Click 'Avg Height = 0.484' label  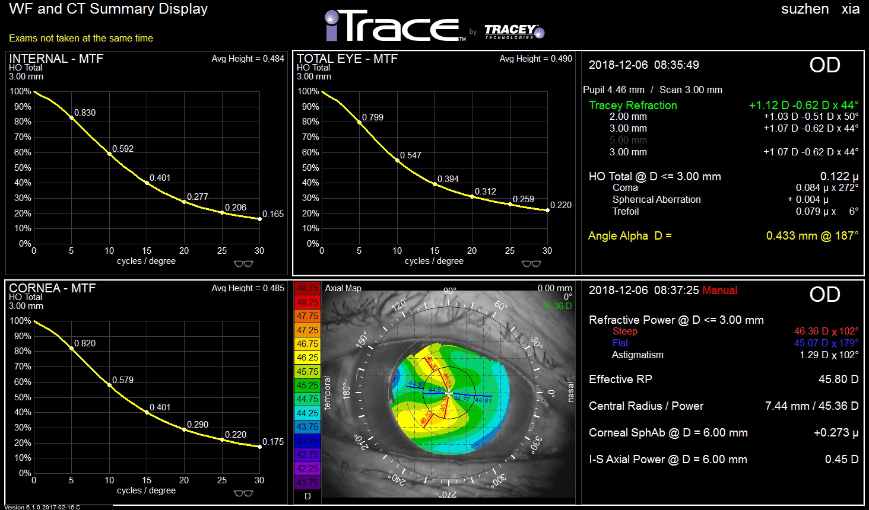point(248,59)
